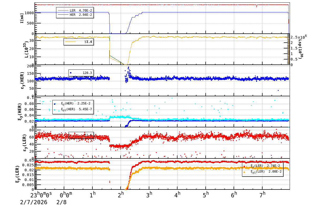Click the 30 tick on luminosity axis
The width and height of the screenshot is (316, 210).
(x=32, y=41)
